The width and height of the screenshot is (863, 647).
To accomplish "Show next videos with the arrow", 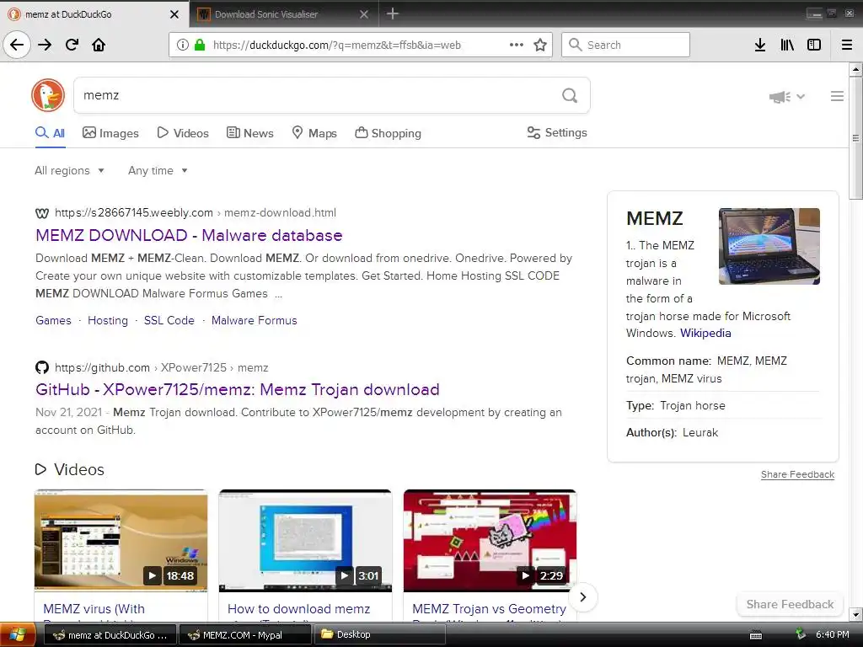I will click(583, 597).
